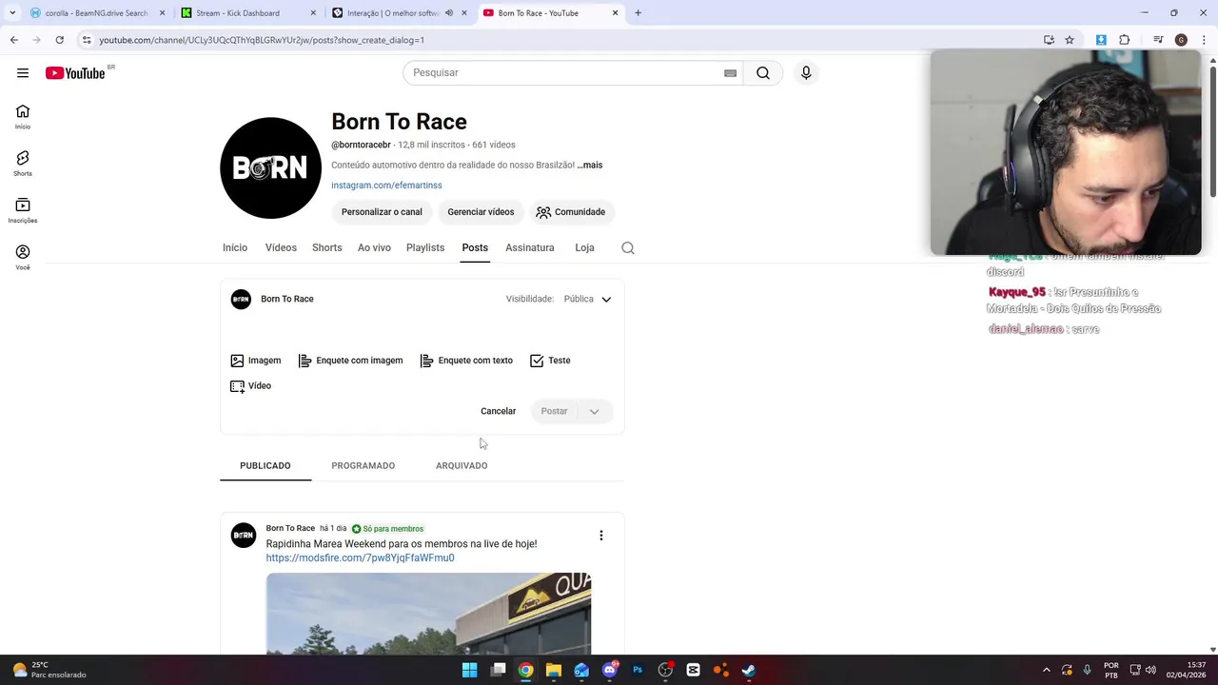Open the YouTube hamburger guide menu
Viewport: 1218px width, 685px height.
coord(23,73)
